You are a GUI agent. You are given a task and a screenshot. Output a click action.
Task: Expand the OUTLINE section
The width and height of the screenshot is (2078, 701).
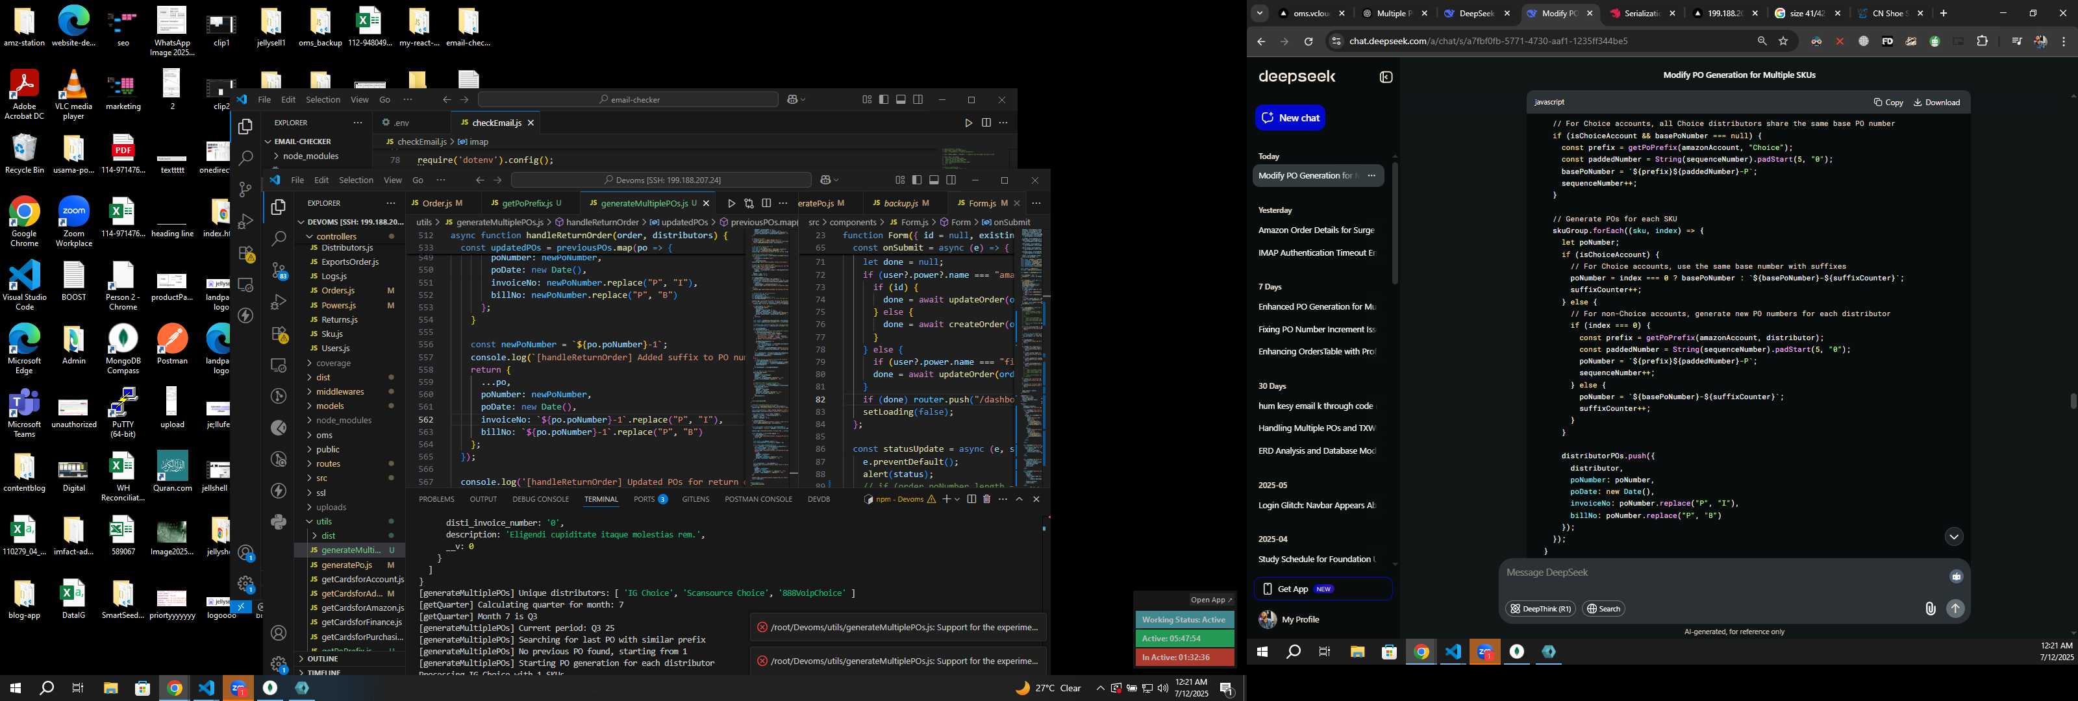350,659
